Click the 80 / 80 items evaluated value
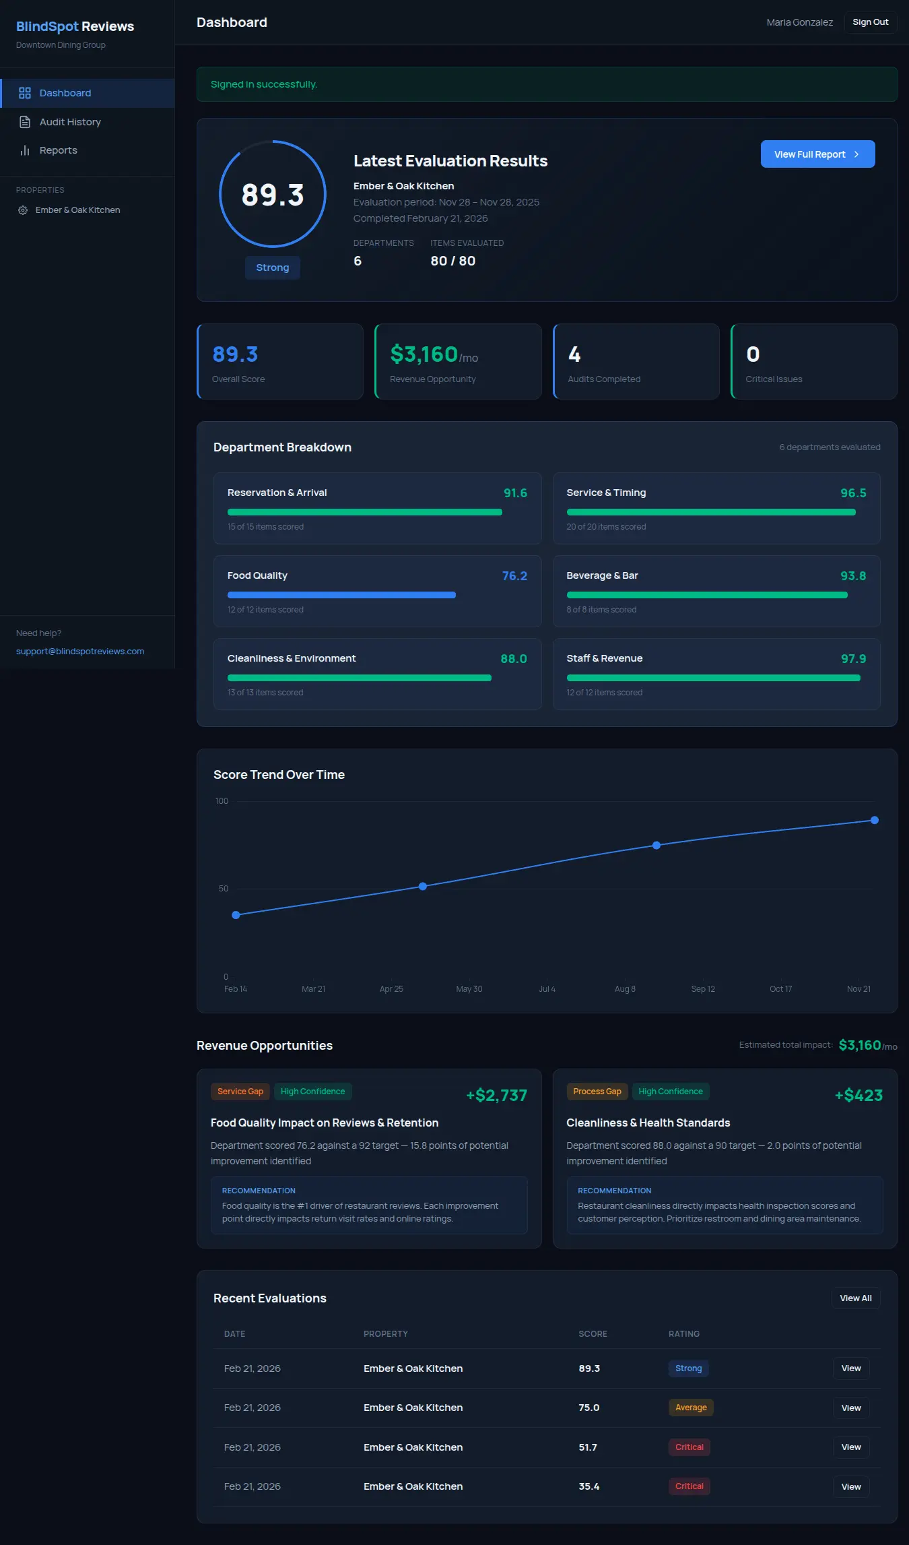Image resolution: width=909 pixels, height=1545 pixels. 453,261
